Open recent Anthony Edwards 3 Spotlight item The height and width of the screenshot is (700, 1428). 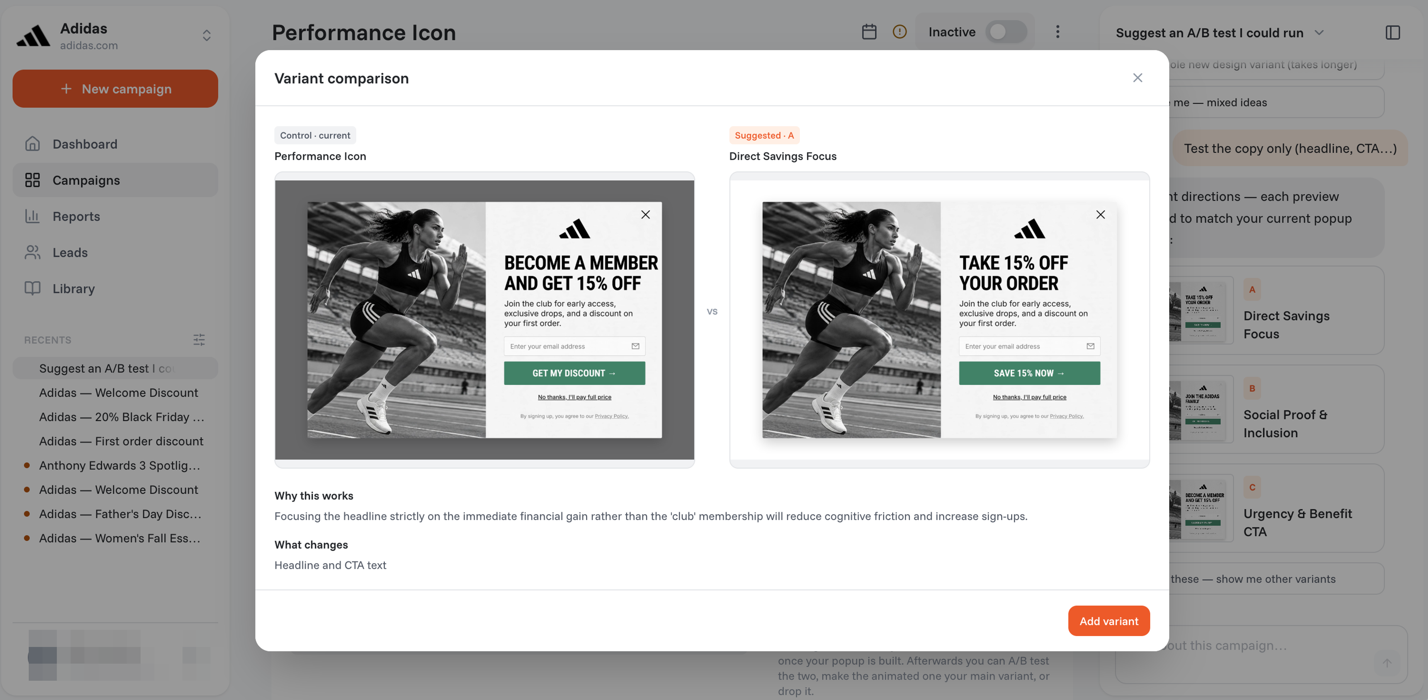point(115,466)
